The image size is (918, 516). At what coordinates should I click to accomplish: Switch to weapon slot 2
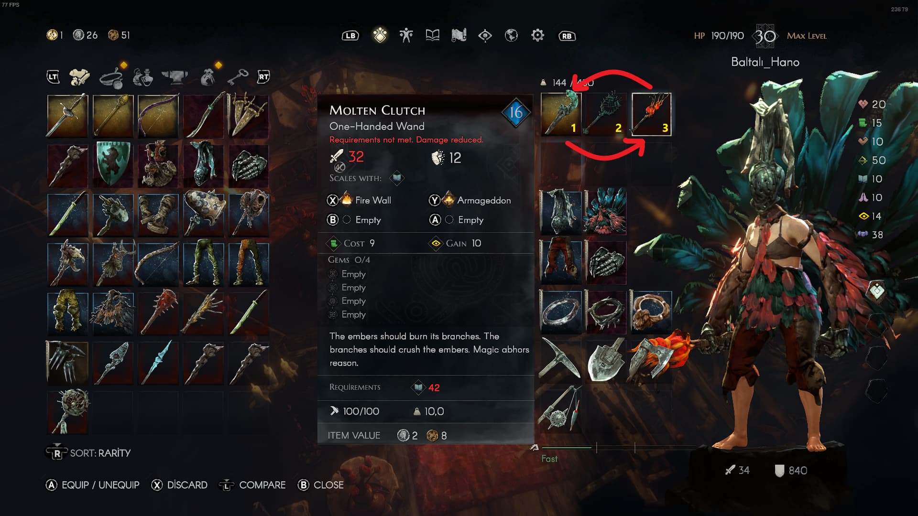point(606,114)
